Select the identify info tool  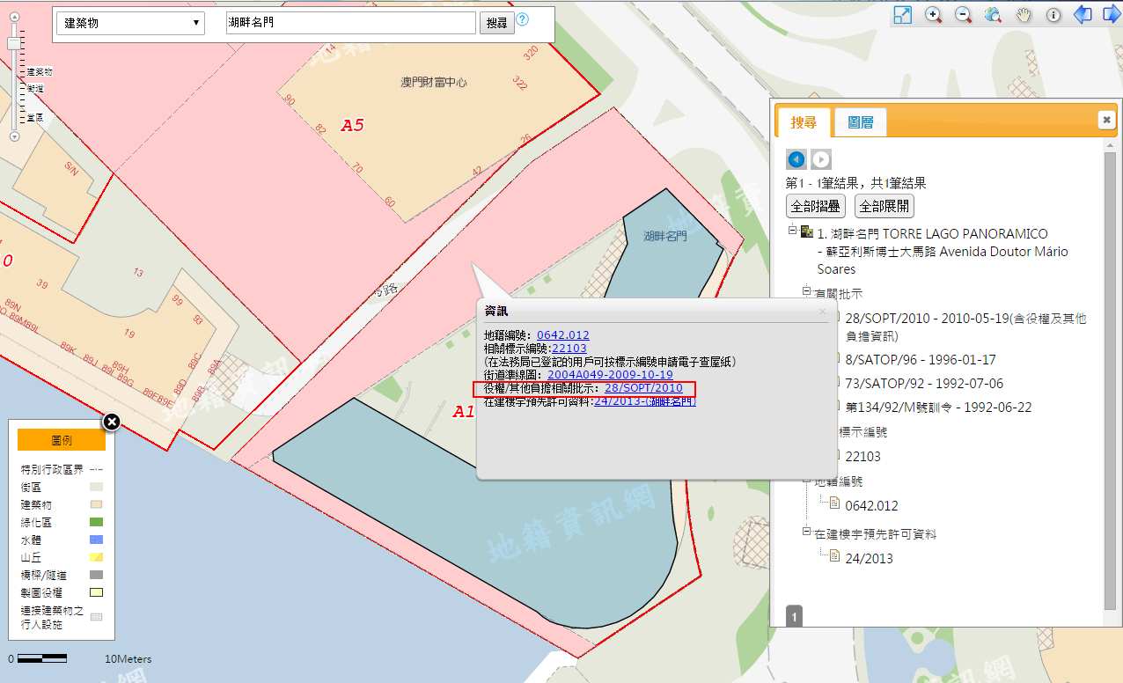click(x=1053, y=15)
